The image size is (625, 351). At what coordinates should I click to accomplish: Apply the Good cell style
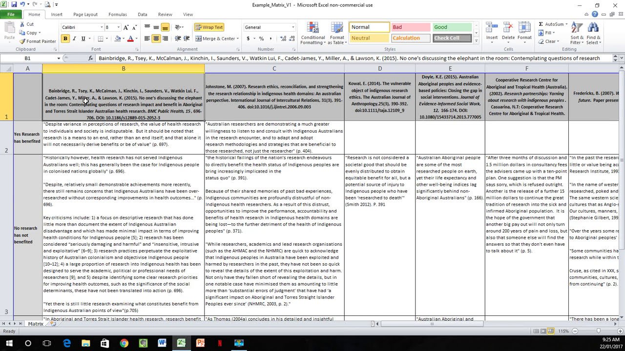(452, 27)
